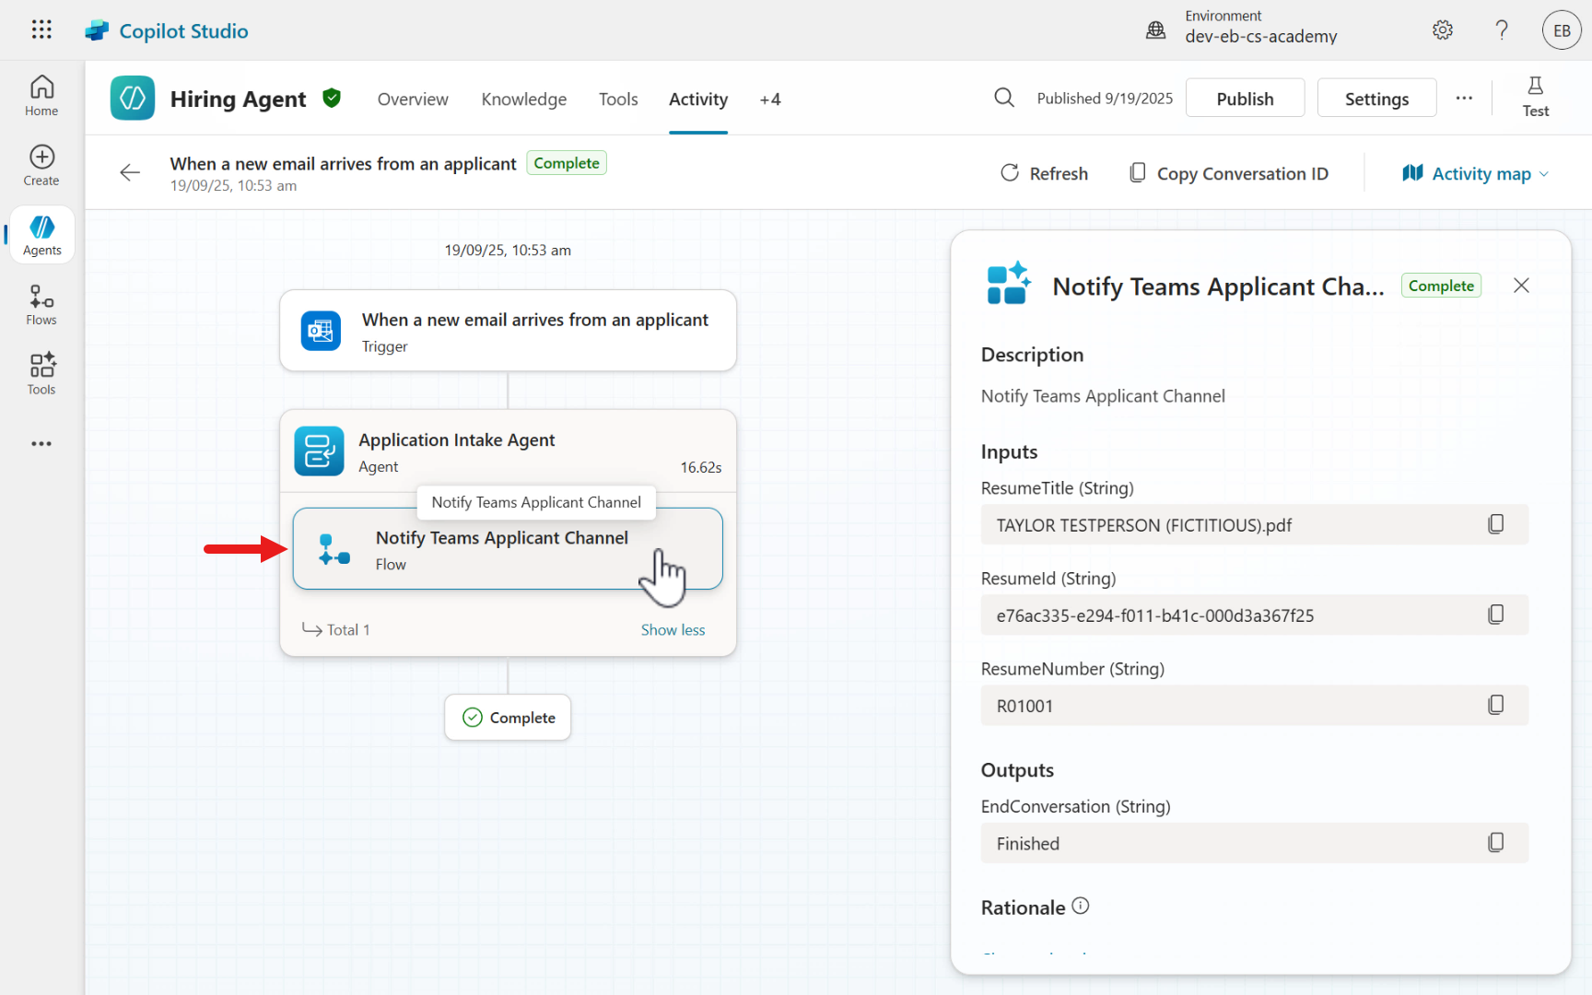Click Refresh to reload activity
Image resolution: width=1592 pixels, height=995 pixels.
point(1044,173)
